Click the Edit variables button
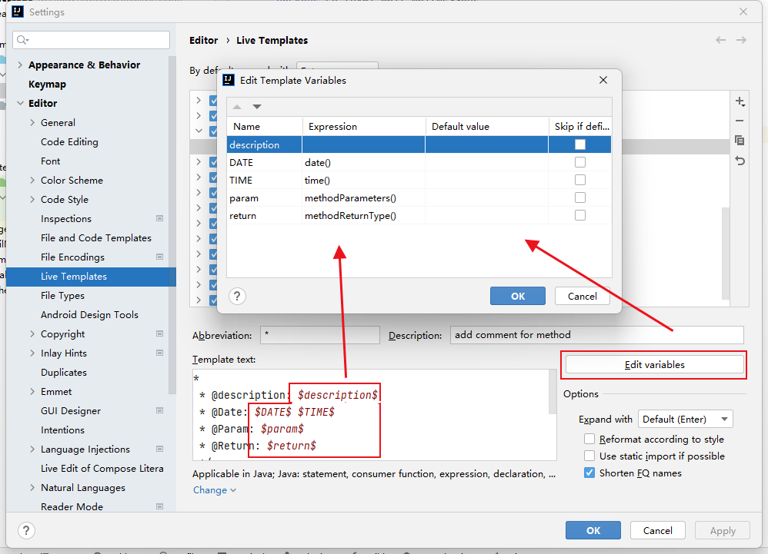Image resolution: width=768 pixels, height=554 pixels. [654, 365]
